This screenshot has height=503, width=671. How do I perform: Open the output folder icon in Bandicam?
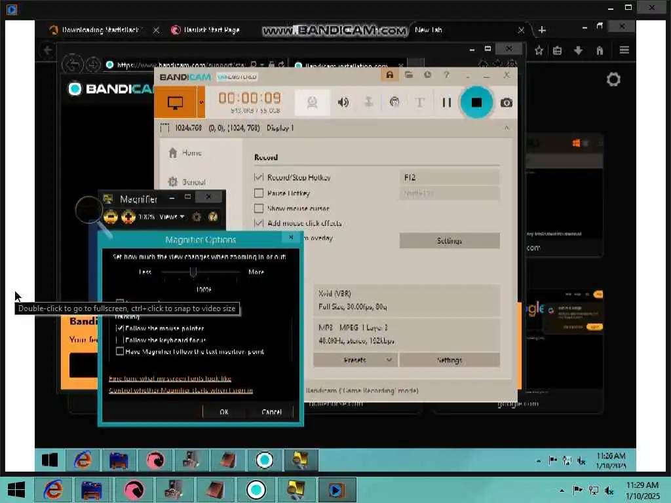[409, 75]
